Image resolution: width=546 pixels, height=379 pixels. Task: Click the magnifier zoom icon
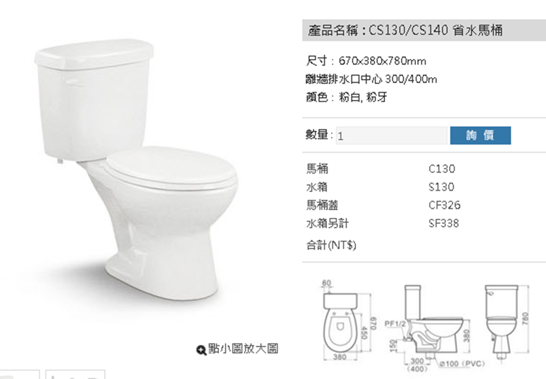coord(202,350)
